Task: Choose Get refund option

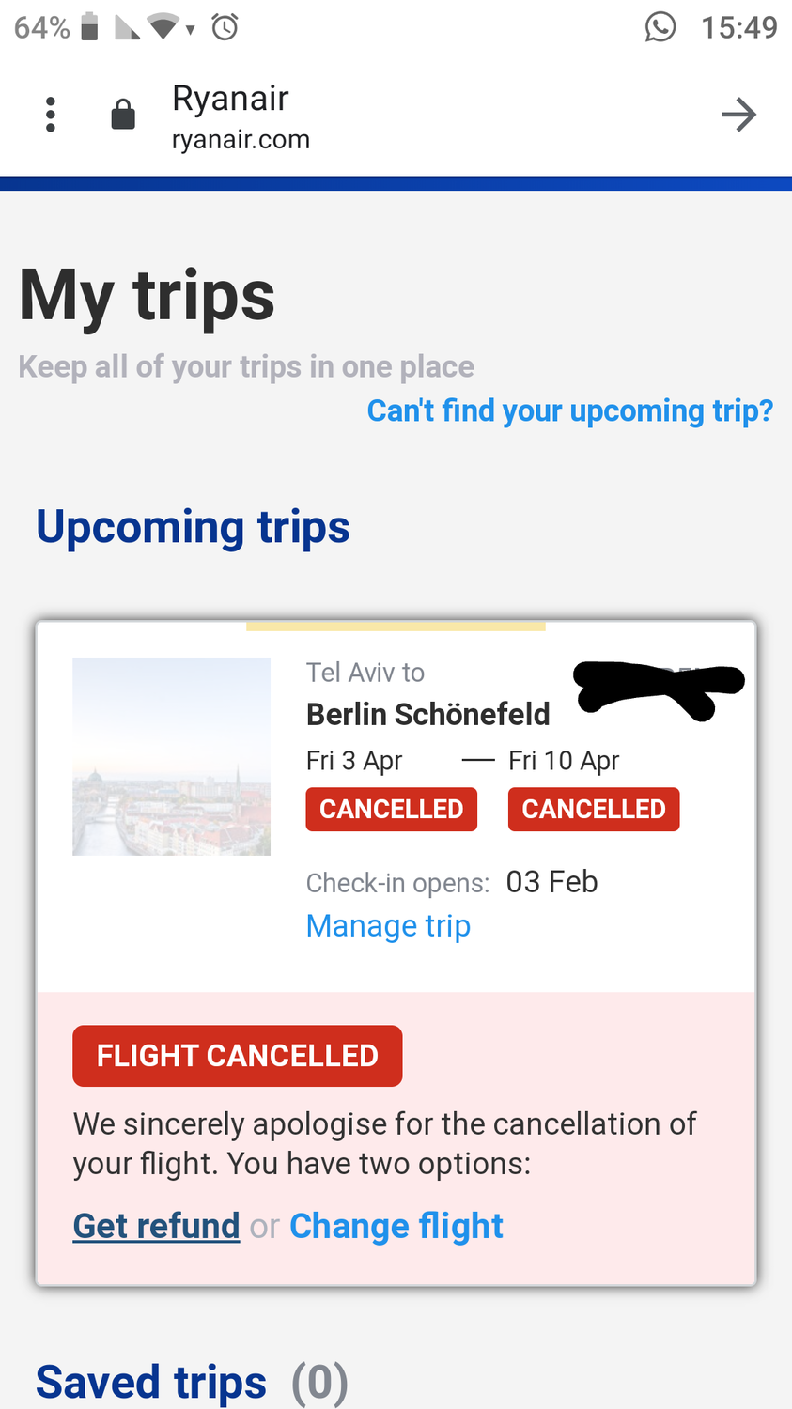Action: pos(156,1226)
